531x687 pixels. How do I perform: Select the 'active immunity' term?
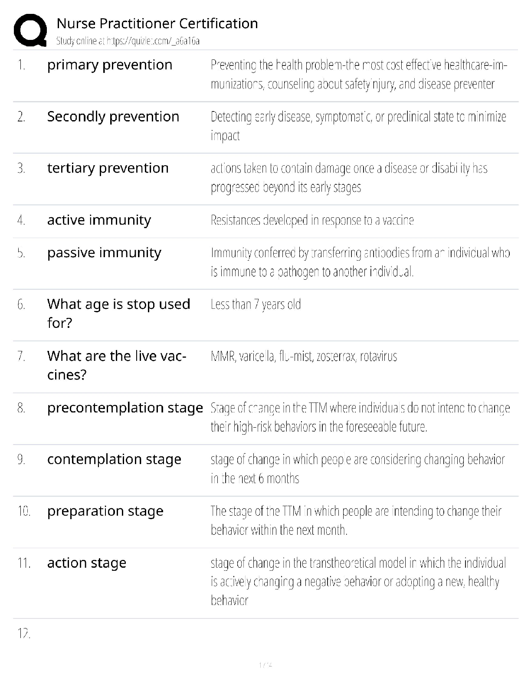coord(99,220)
